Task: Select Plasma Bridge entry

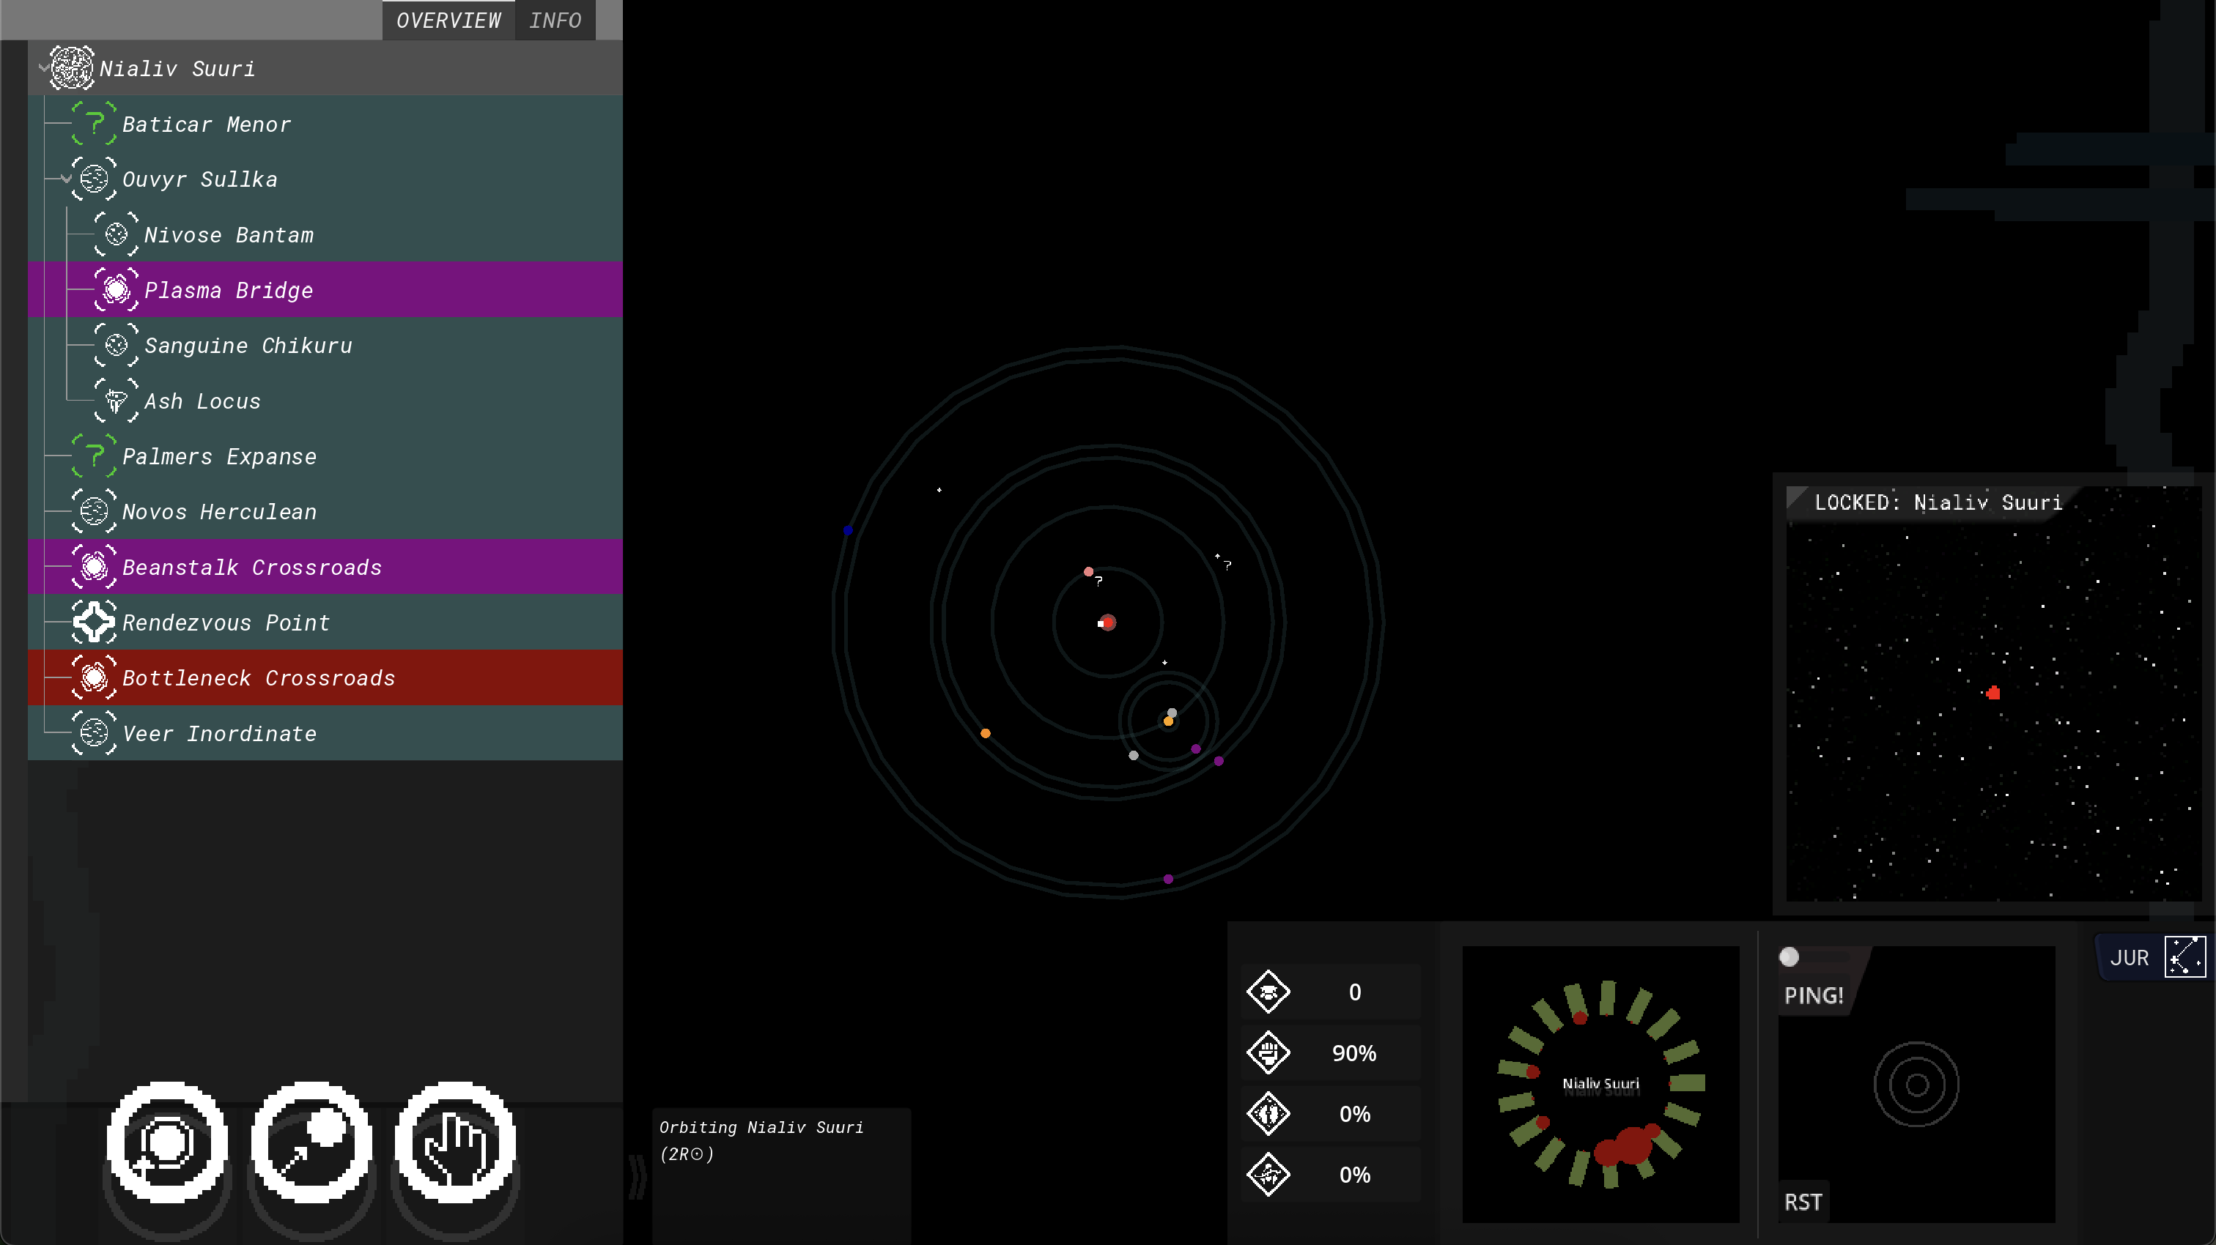Action: 229,290
